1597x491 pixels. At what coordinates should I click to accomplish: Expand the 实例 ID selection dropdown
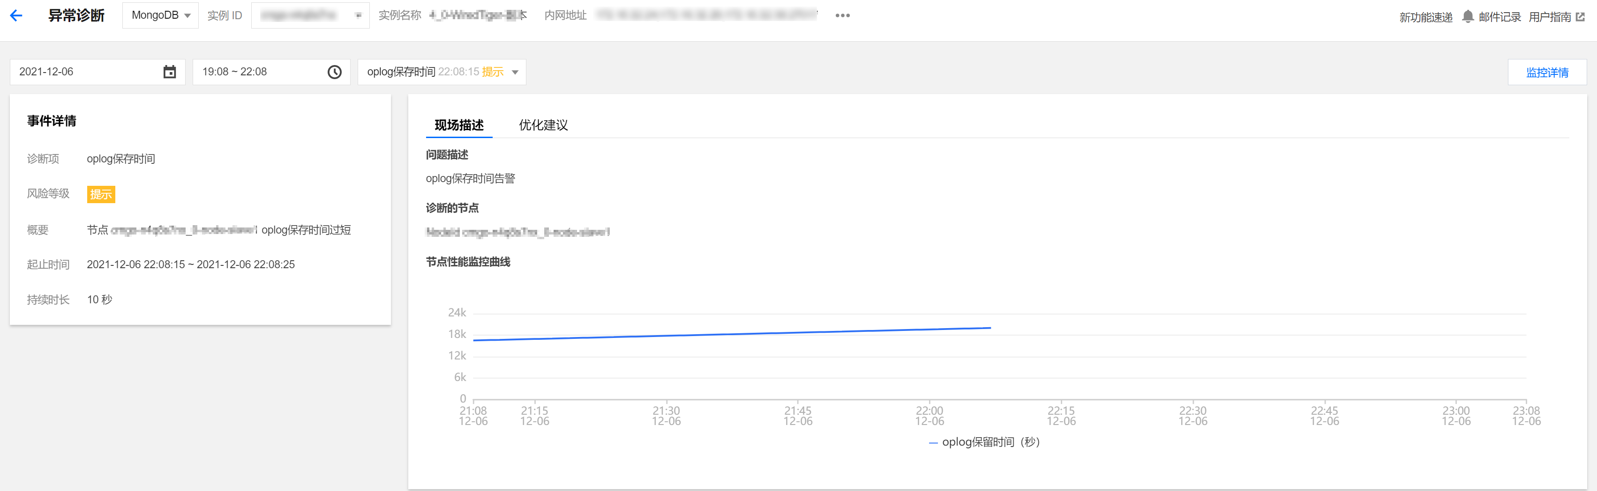[x=310, y=15]
